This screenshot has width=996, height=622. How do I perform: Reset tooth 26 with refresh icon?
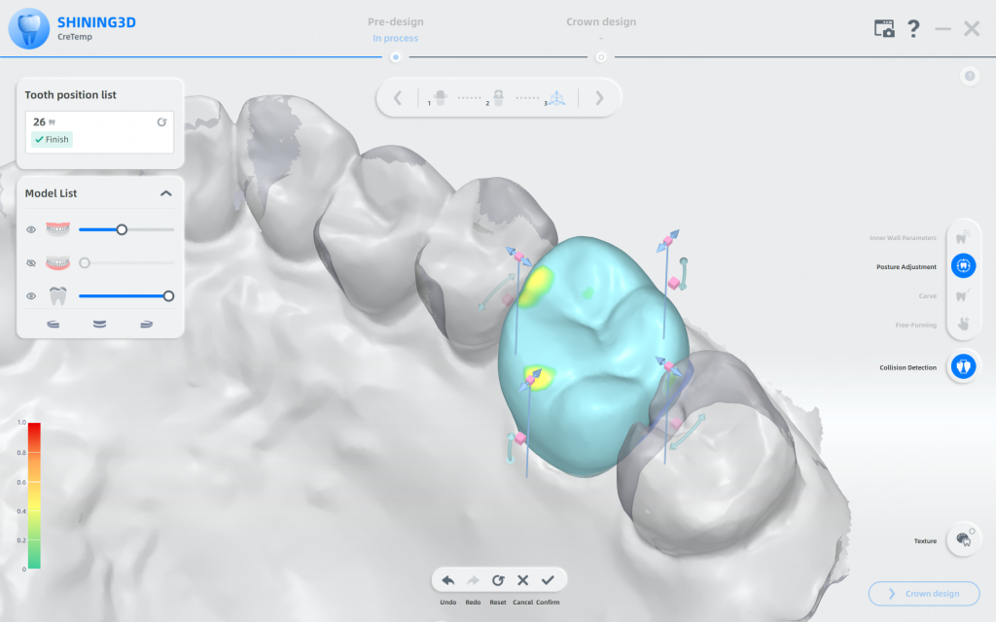(162, 122)
